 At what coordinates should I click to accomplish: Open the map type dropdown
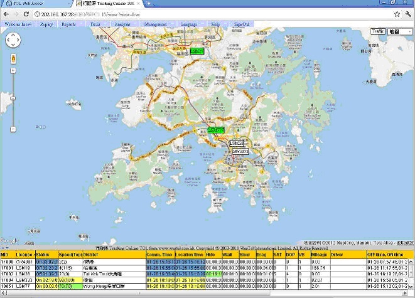400,32
